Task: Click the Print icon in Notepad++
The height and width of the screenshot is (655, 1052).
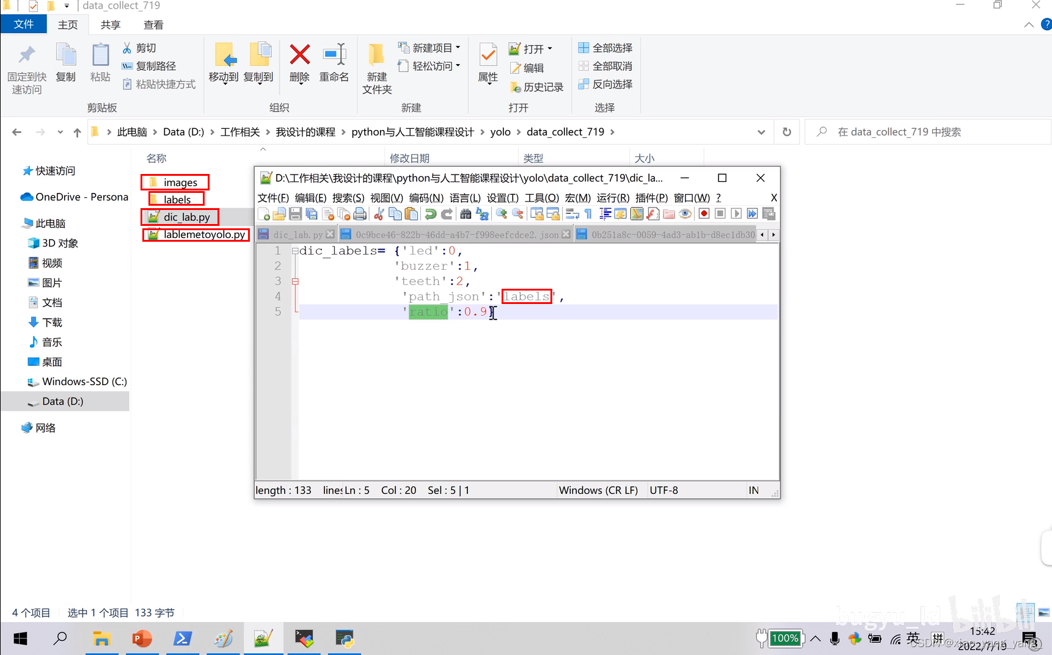Action: [x=360, y=214]
